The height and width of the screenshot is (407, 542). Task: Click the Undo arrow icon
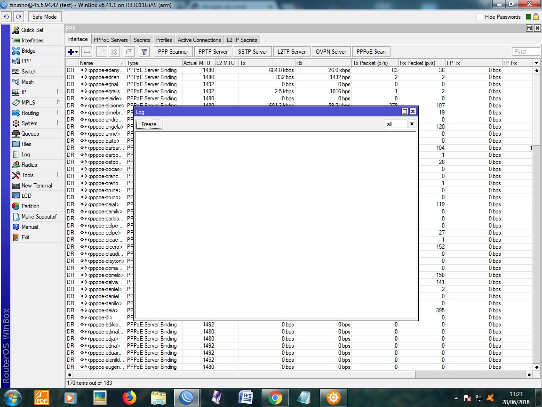pyautogui.click(x=6, y=16)
